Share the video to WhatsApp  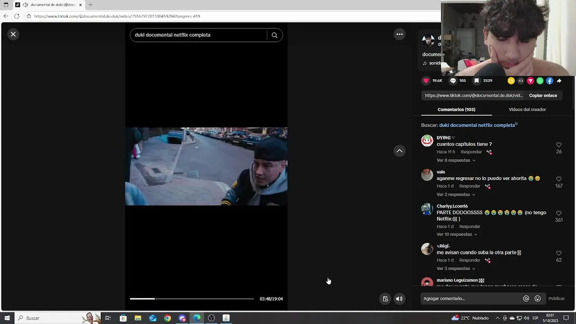540,81
